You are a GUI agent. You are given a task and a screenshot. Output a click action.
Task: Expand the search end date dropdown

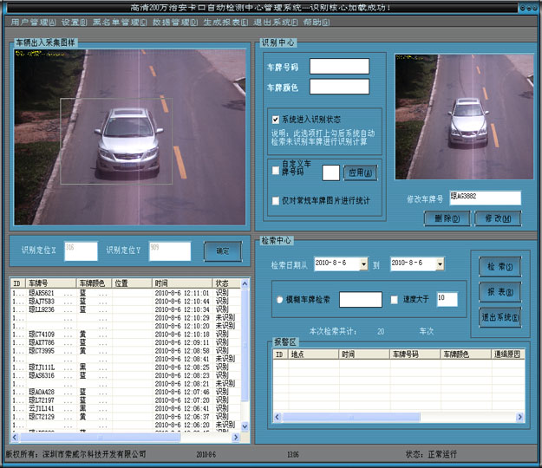pyautogui.click(x=440, y=263)
